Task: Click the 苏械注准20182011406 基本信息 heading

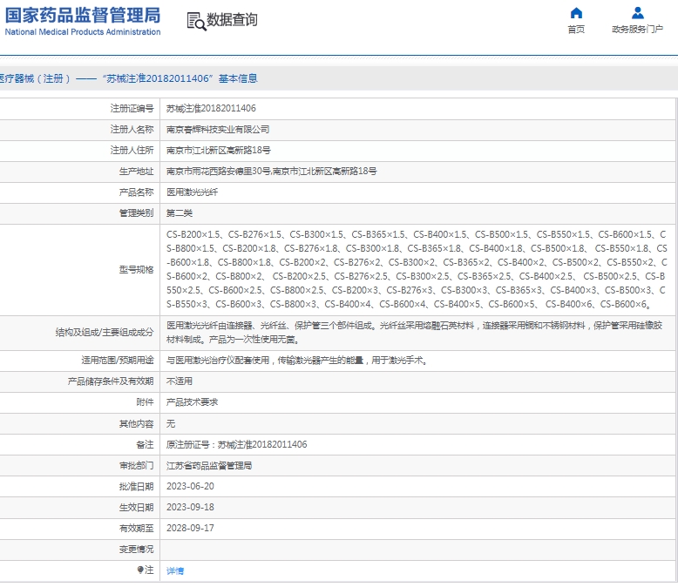Action: (180, 78)
